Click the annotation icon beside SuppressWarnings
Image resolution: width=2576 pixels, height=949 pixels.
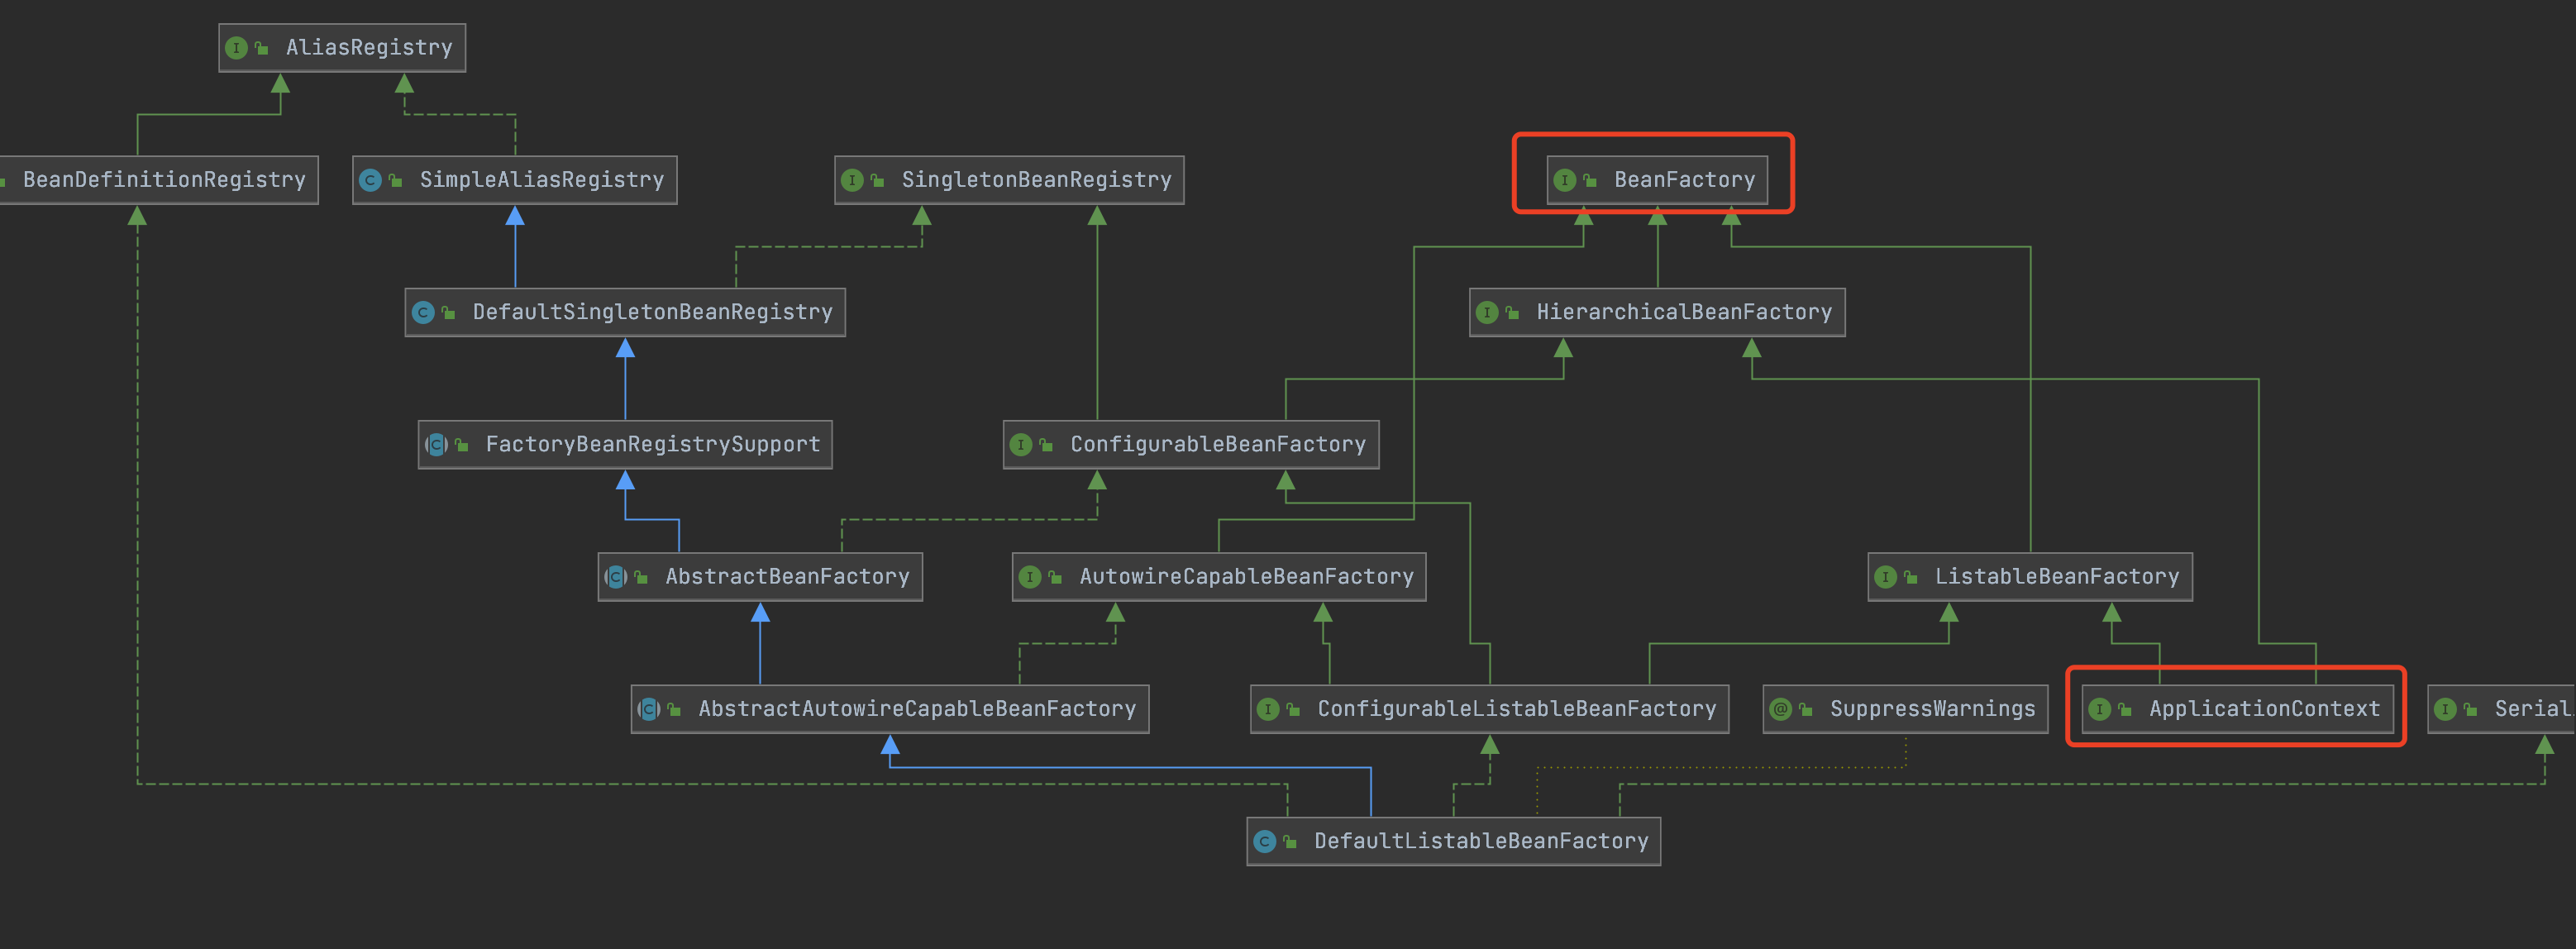(1780, 709)
